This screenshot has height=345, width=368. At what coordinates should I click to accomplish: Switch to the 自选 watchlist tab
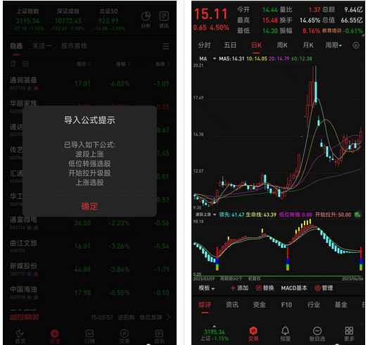tap(16, 46)
